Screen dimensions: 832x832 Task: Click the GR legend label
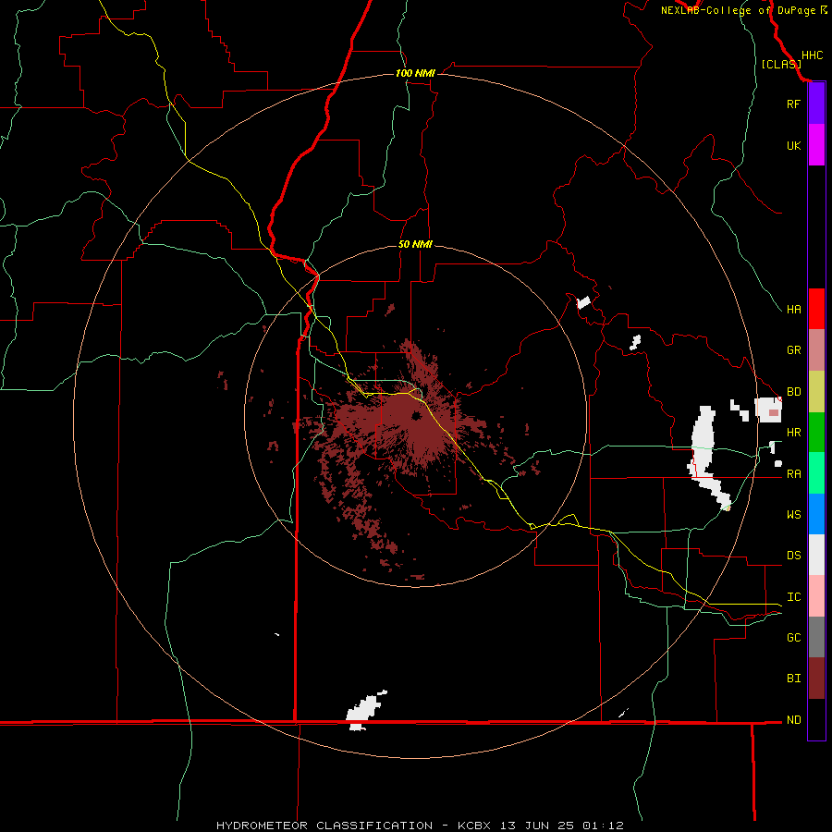[x=793, y=350]
